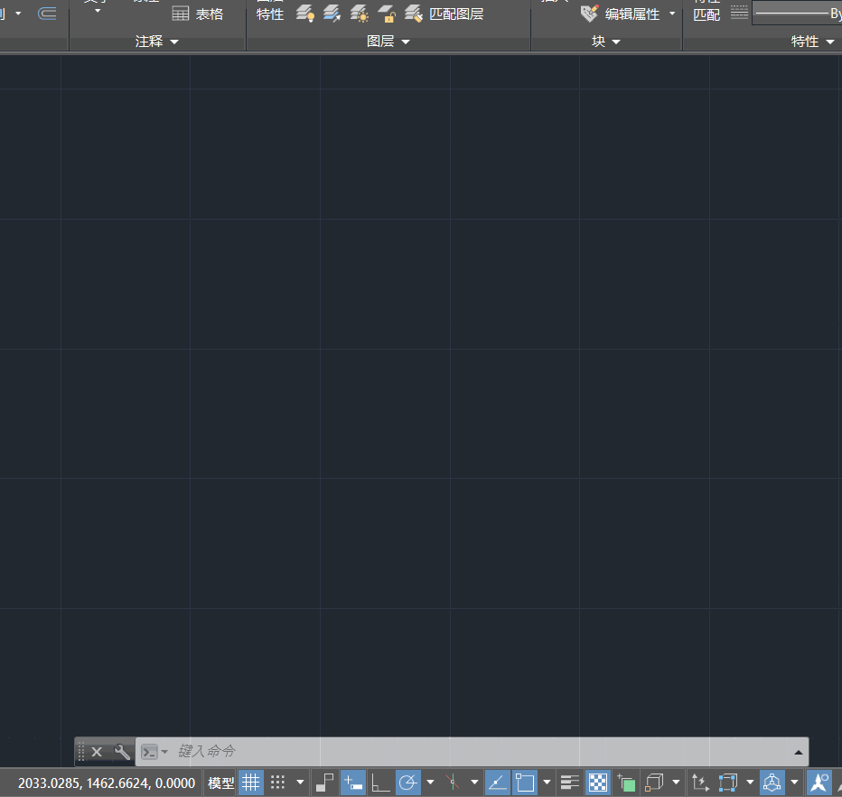Click the unlock layer icon

coord(386,14)
